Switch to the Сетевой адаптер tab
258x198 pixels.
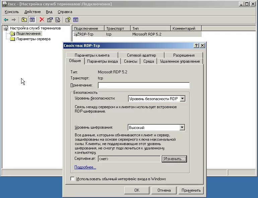141,55
